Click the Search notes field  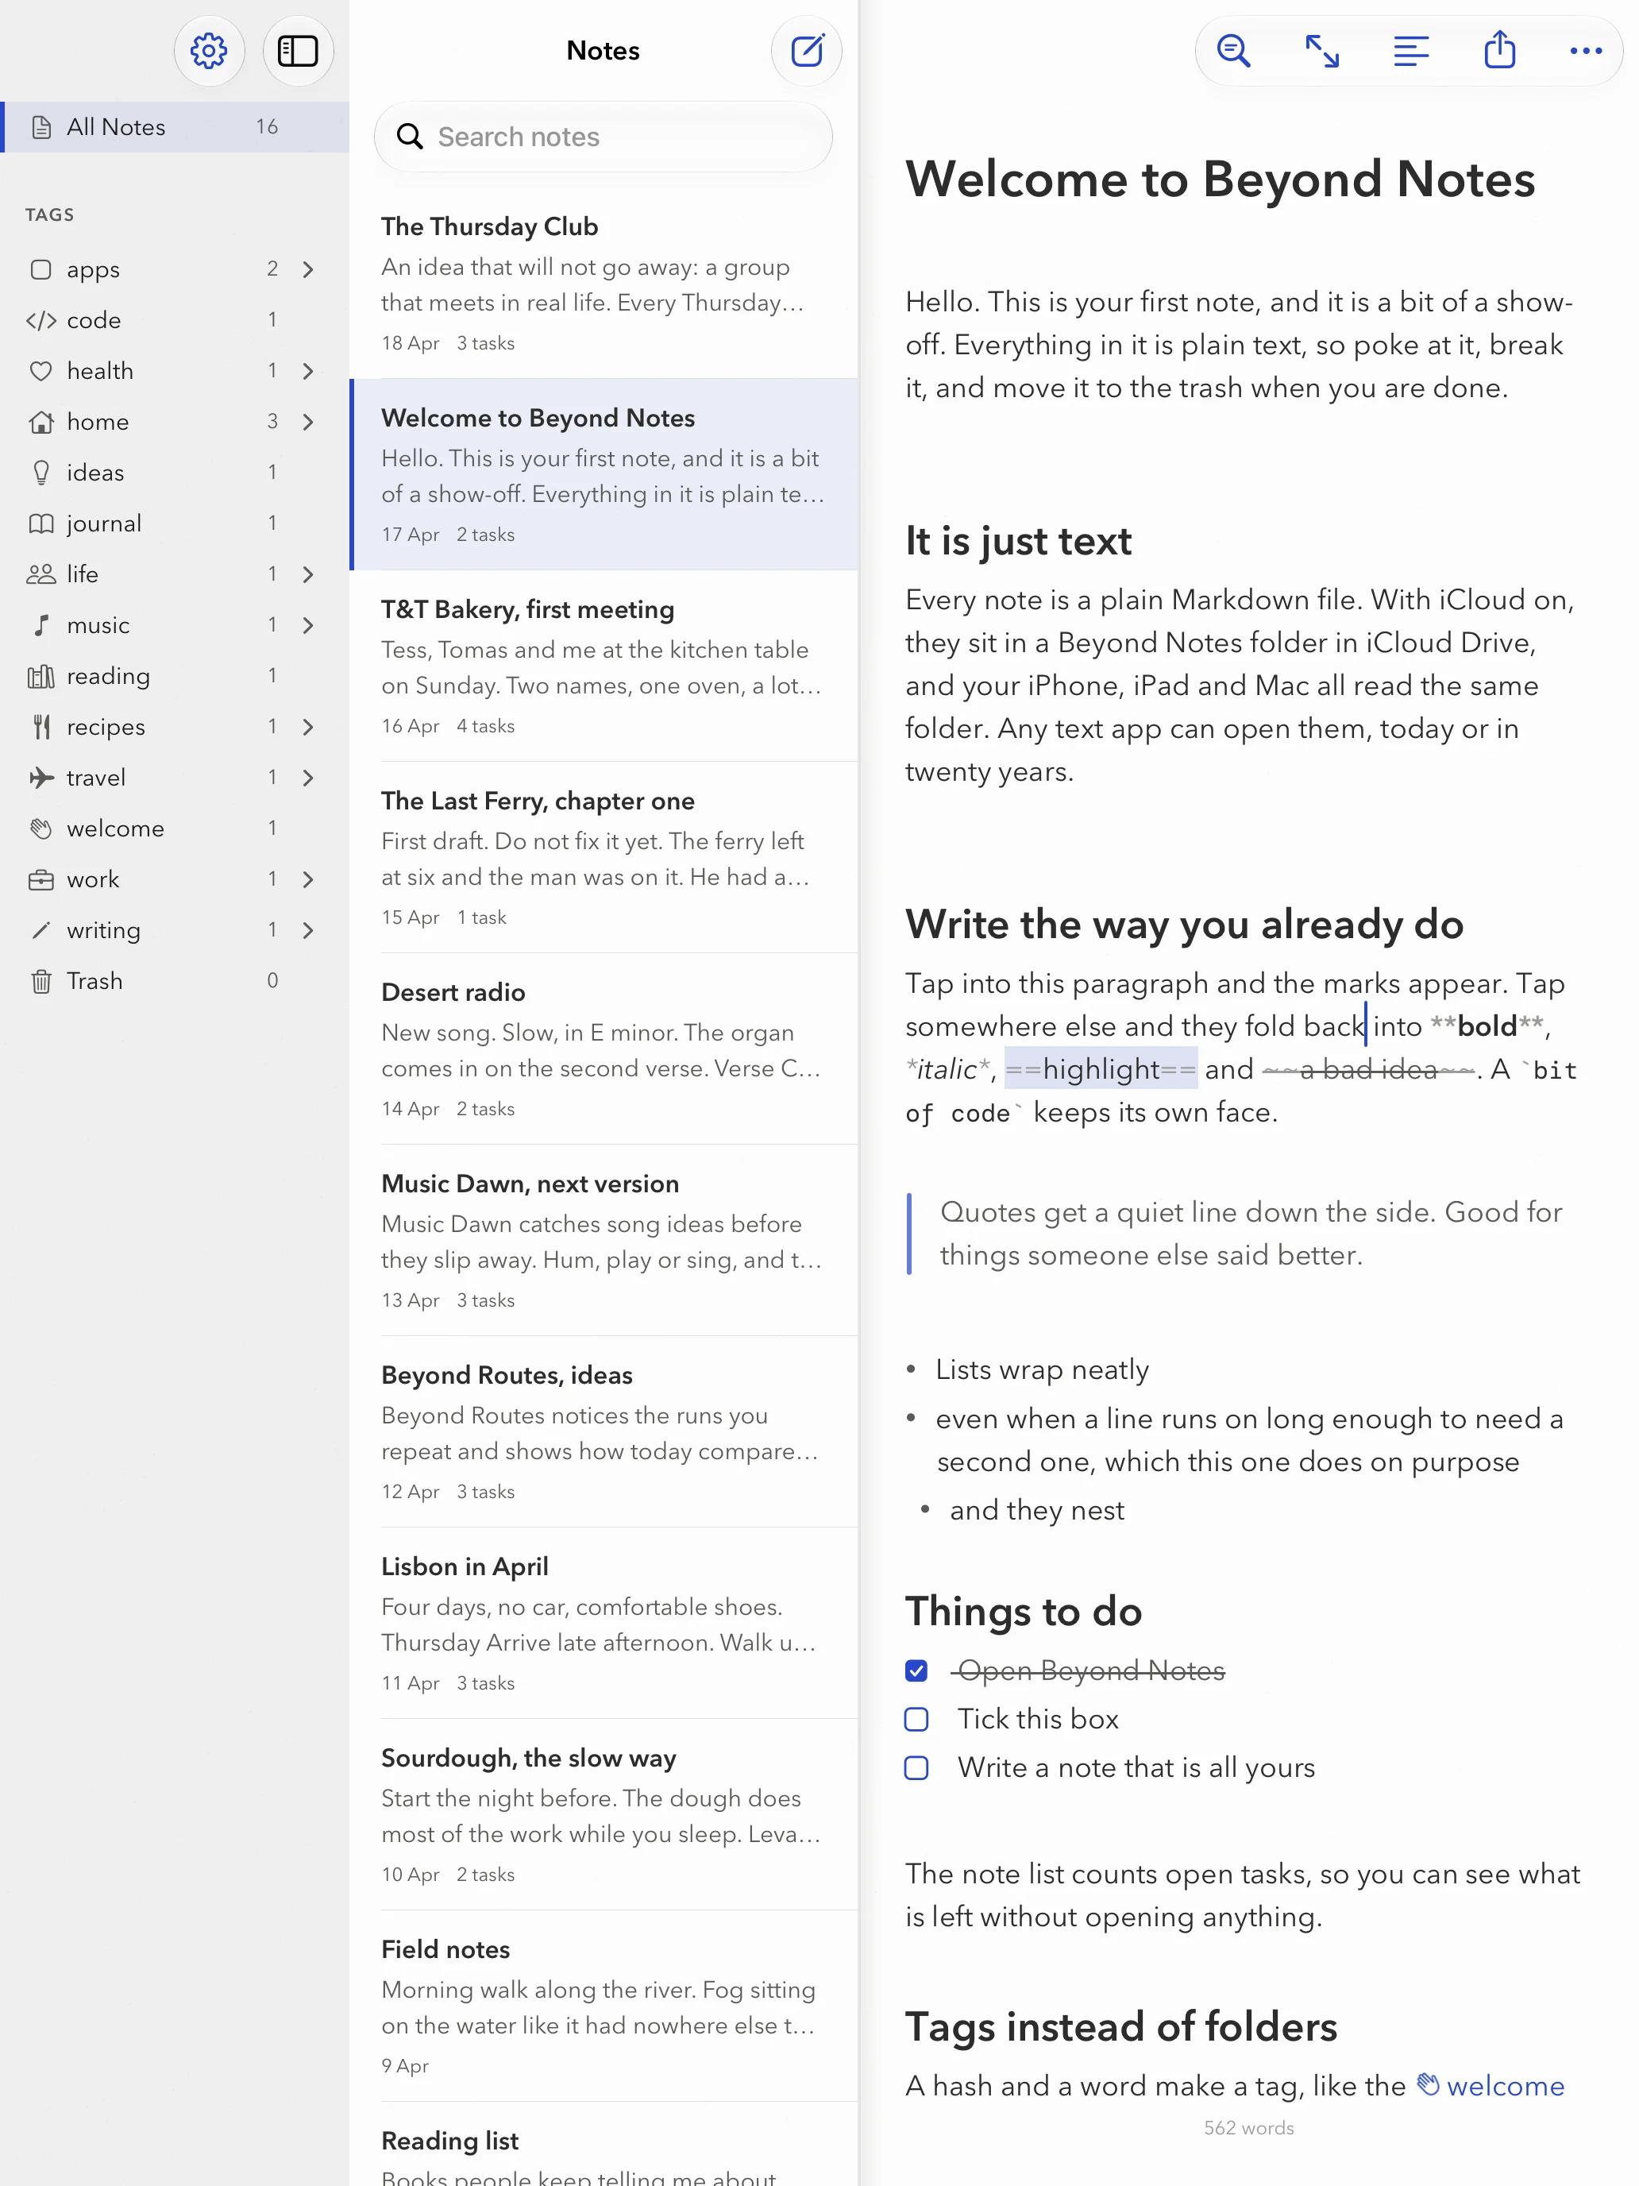click(604, 137)
